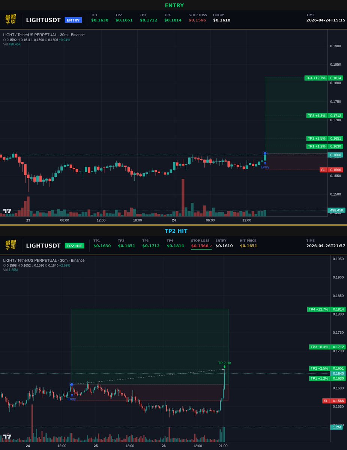This screenshot has height=450, width=347.
Task: Click the blue Entry arrow label on the ENTRY chart
Action: [x=265, y=166]
